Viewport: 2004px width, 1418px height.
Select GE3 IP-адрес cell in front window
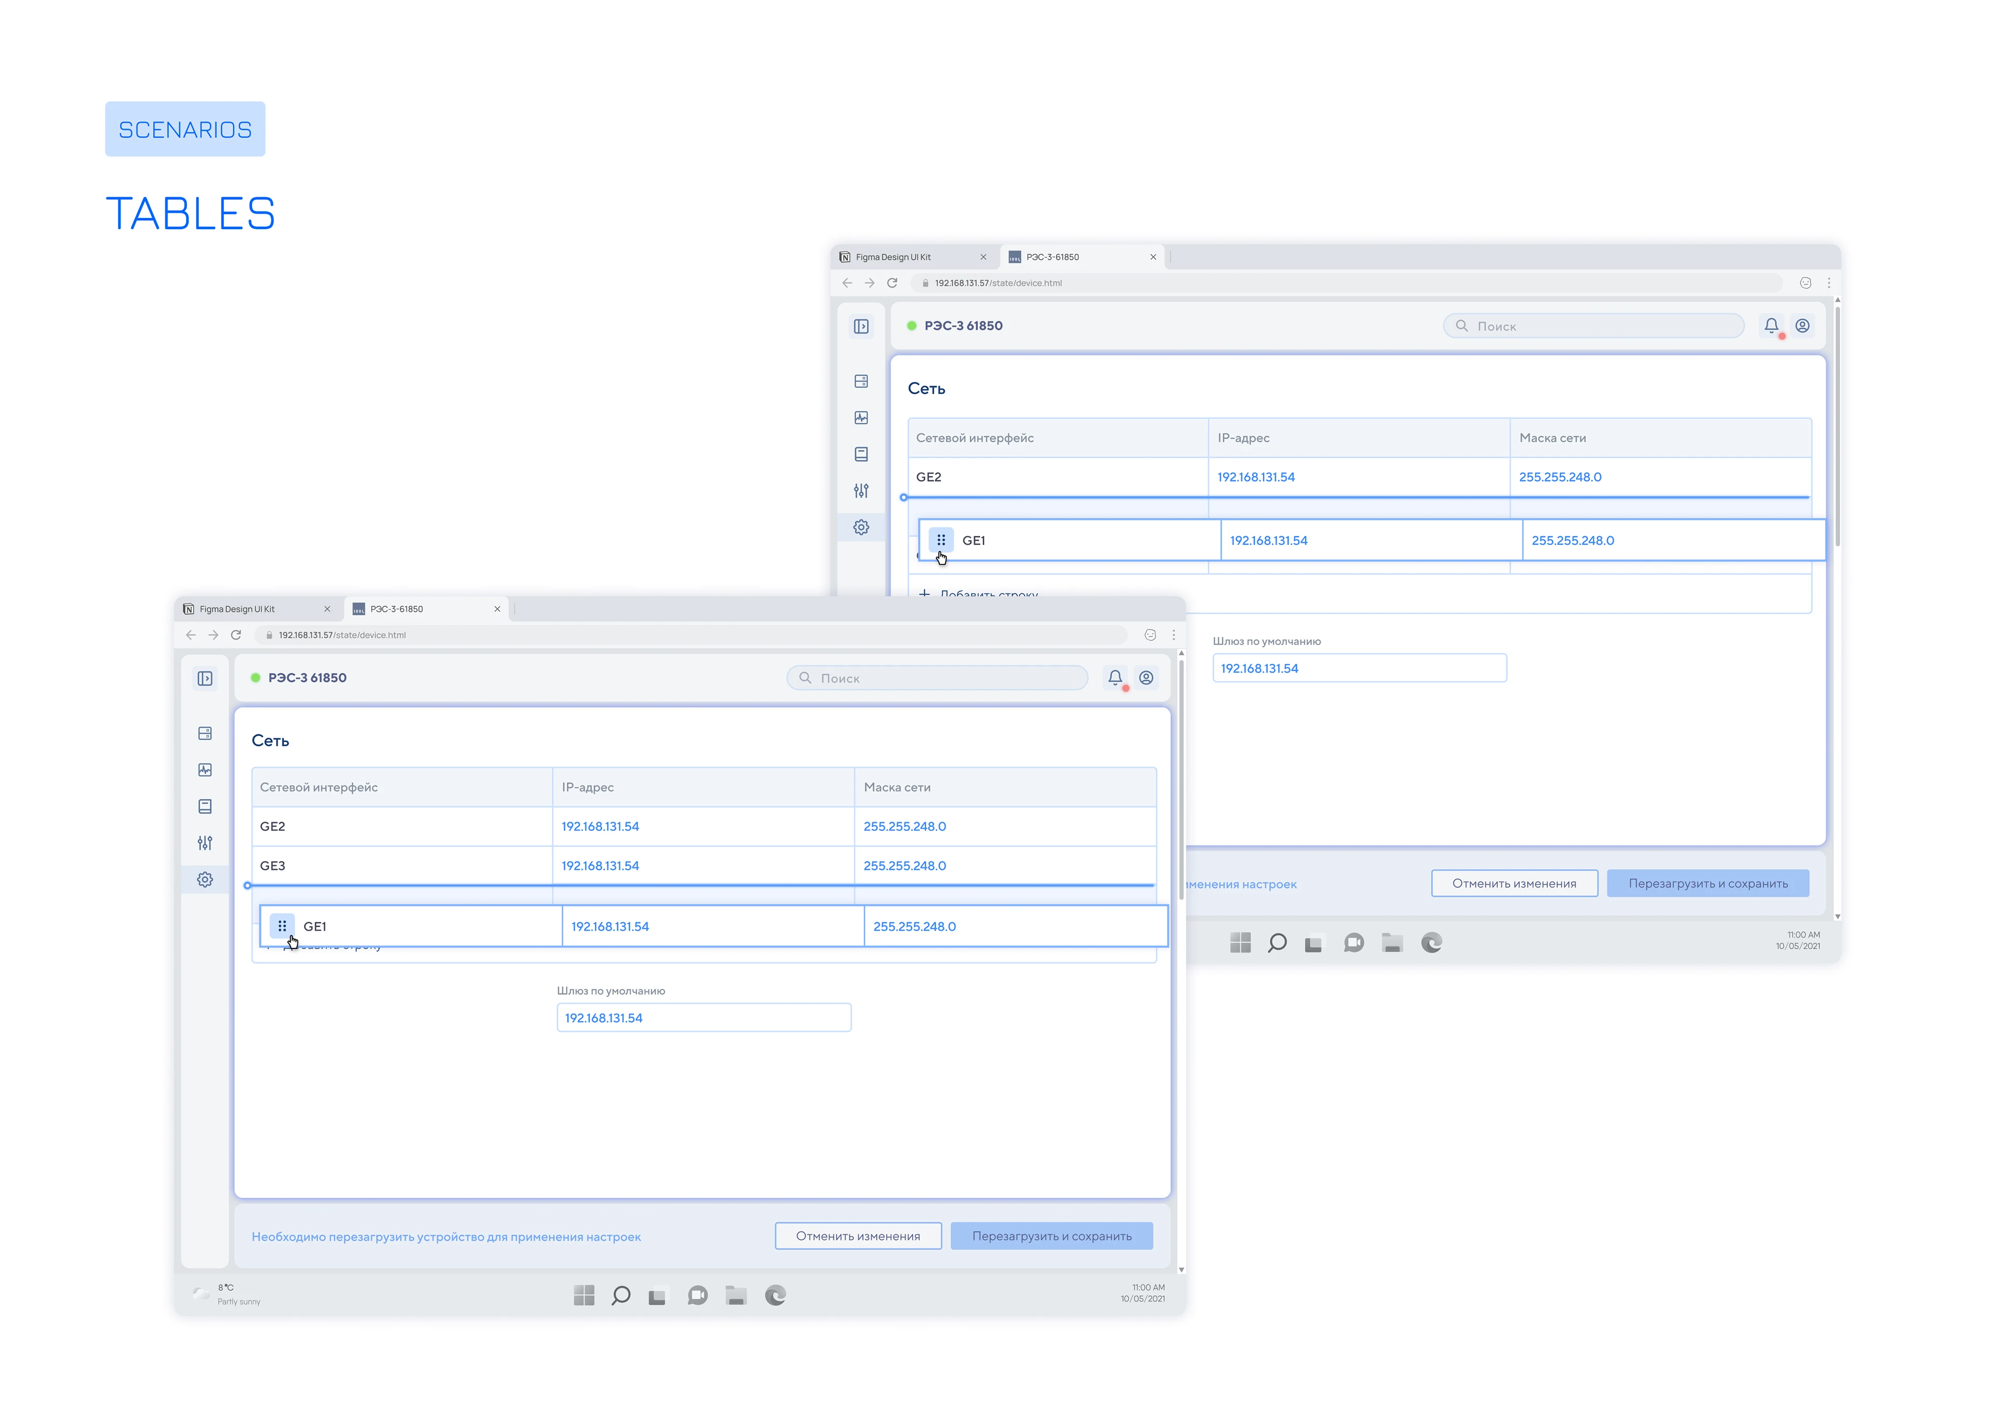(x=704, y=866)
